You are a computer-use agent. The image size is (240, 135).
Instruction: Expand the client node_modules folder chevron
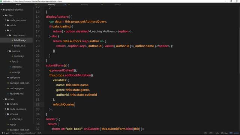[x=6, y=20]
